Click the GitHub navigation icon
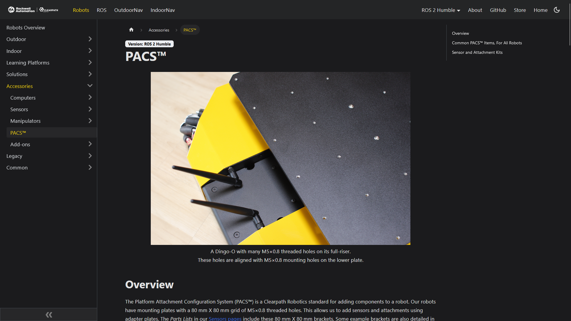The height and width of the screenshot is (321, 571). pos(497,10)
